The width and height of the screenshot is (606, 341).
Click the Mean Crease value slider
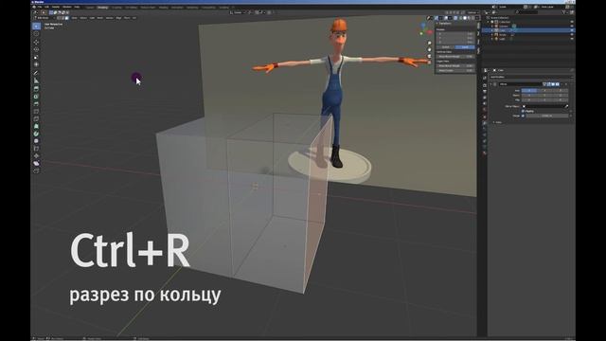455,70
